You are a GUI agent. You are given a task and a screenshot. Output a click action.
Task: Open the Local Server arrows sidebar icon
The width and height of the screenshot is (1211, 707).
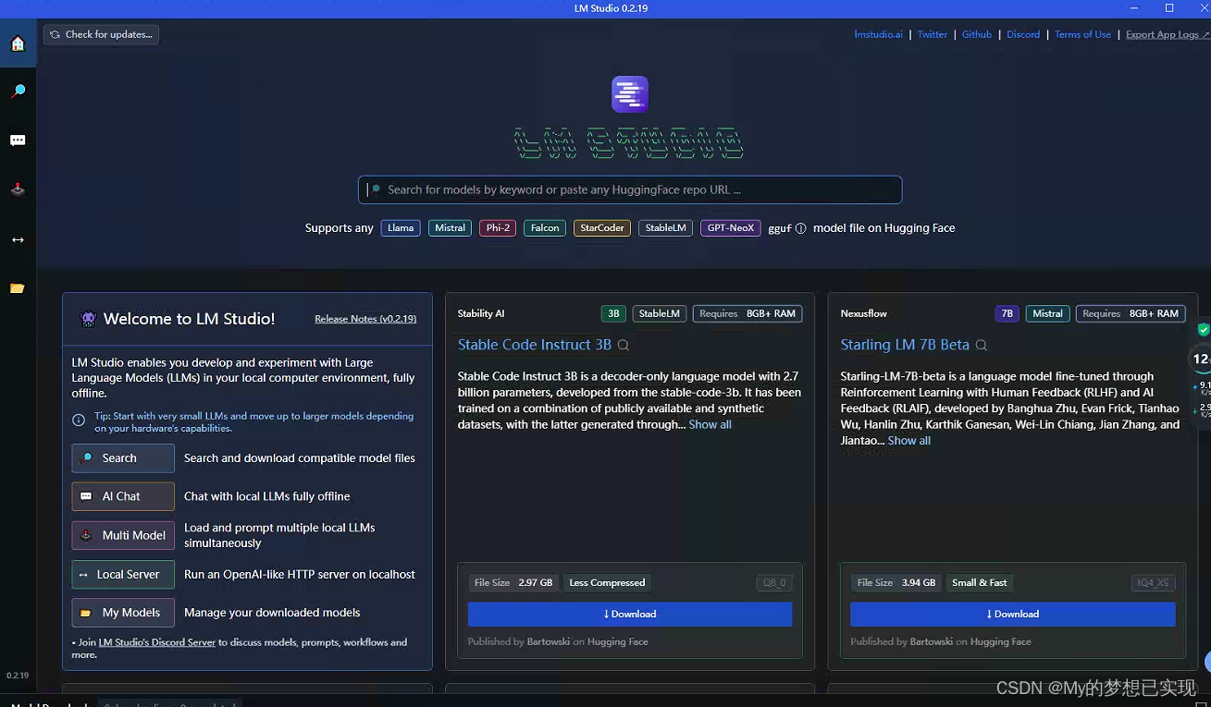click(x=18, y=239)
